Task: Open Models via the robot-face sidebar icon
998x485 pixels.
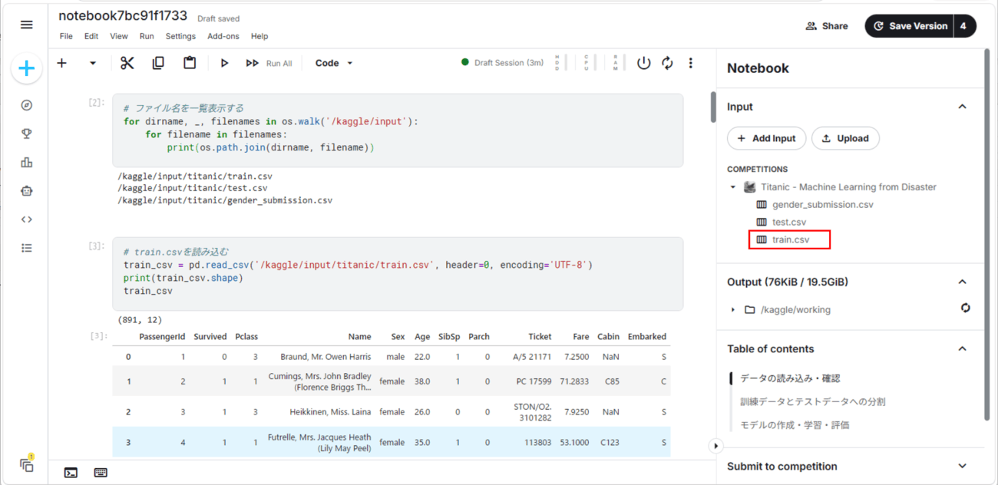Action: coord(27,190)
